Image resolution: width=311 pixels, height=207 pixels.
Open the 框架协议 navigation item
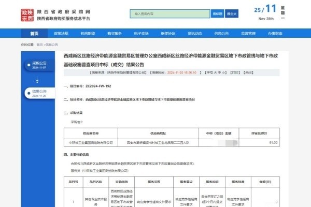(168, 33)
